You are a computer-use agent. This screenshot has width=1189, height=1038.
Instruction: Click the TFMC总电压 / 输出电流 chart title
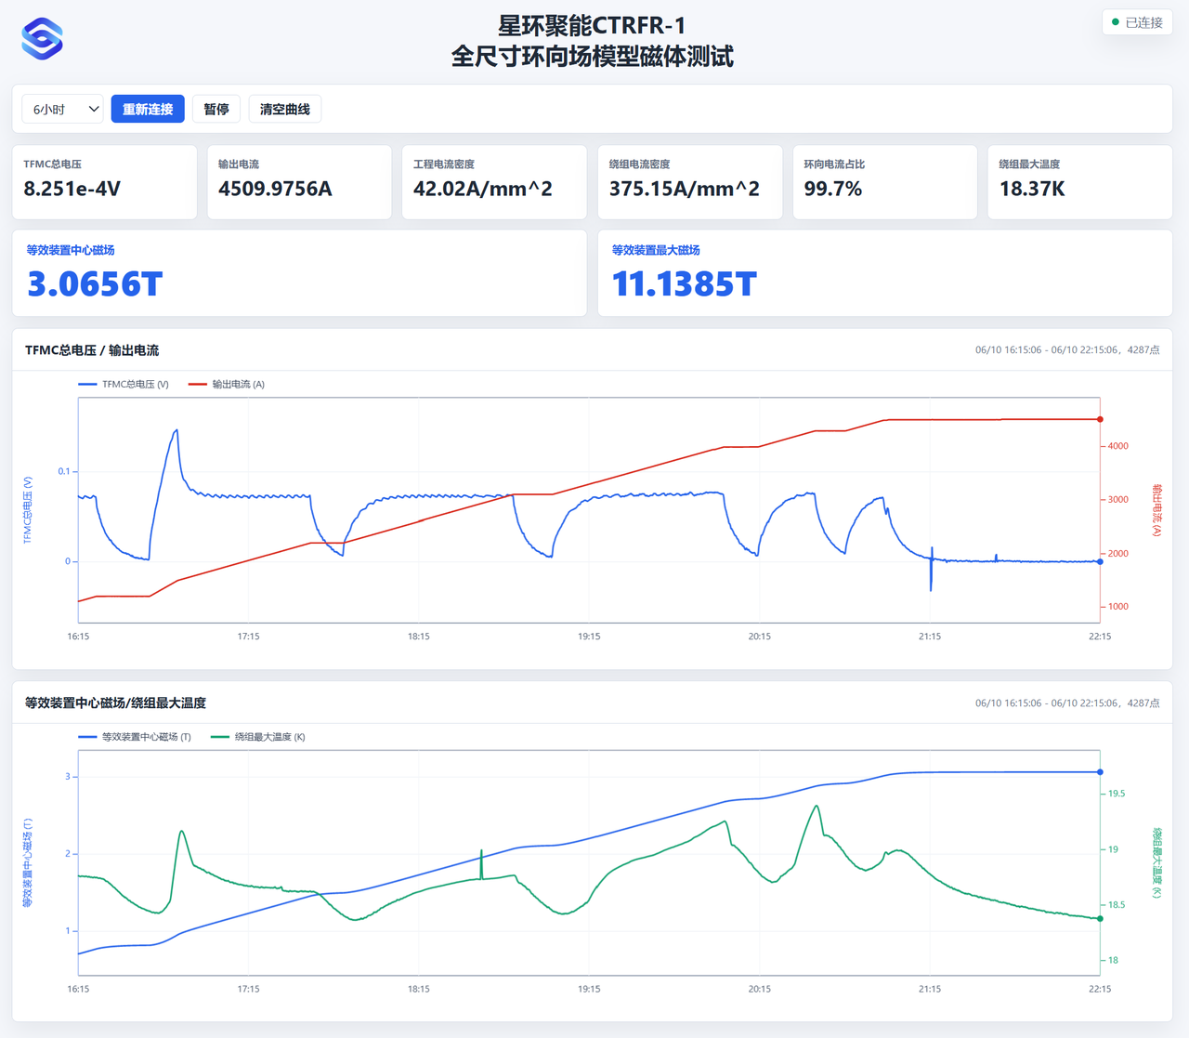(92, 350)
